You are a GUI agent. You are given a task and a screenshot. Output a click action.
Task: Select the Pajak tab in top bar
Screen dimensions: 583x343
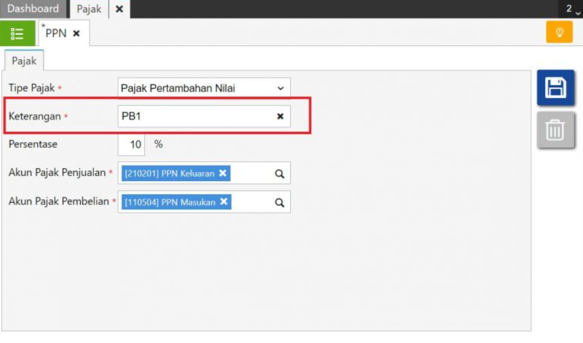89,9
